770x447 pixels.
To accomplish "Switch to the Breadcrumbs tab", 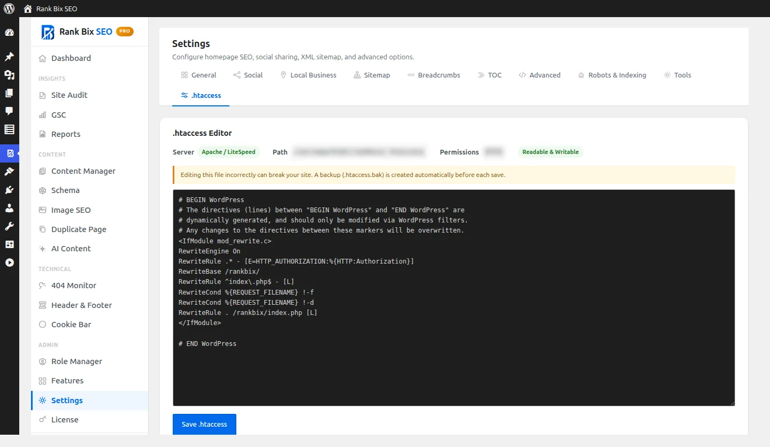I will point(434,75).
